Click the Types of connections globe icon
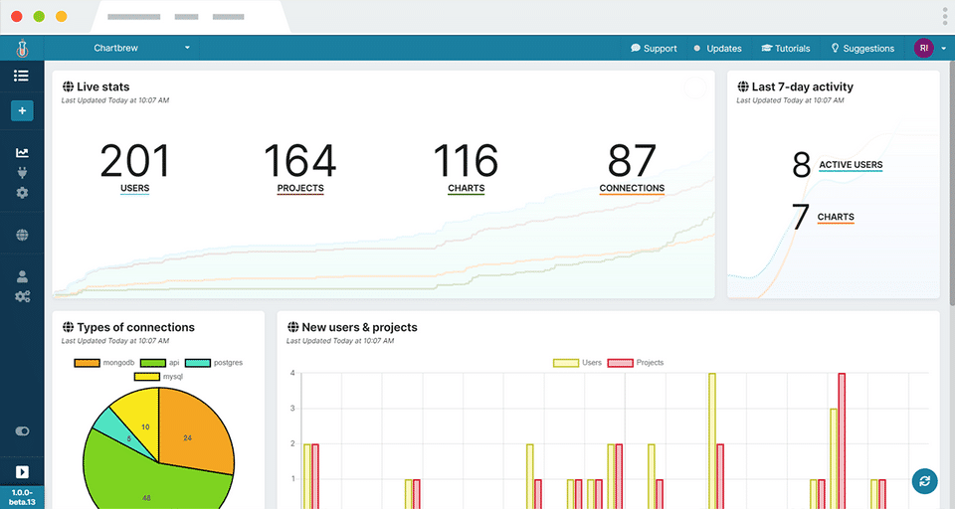 tap(69, 327)
